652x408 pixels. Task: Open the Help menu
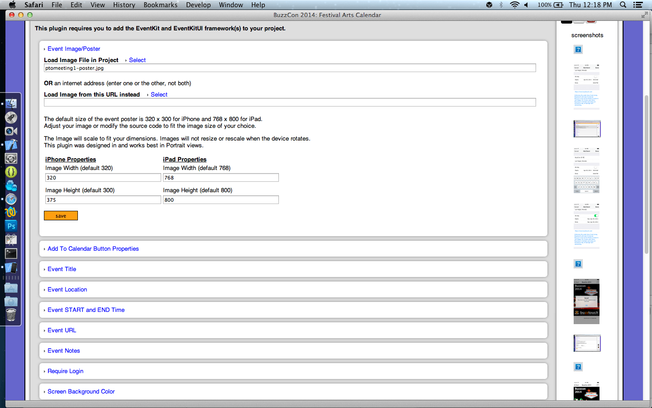pyautogui.click(x=258, y=5)
